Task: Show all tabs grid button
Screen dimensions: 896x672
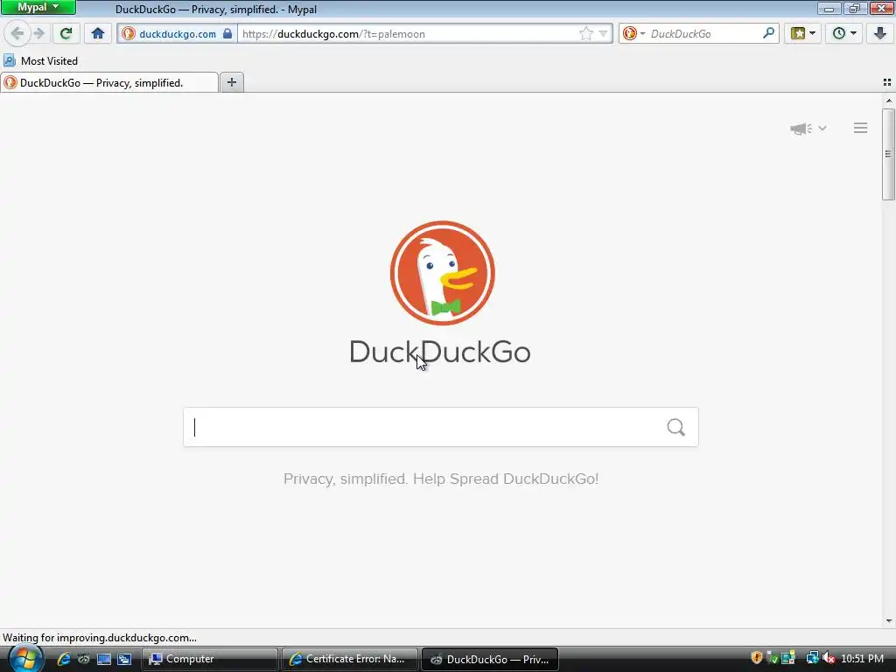Action: [887, 82]
